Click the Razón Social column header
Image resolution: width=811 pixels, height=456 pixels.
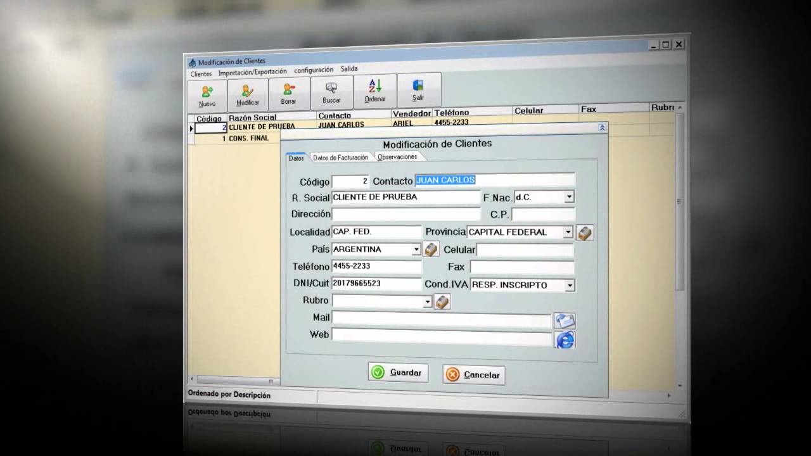coord(271,117)
